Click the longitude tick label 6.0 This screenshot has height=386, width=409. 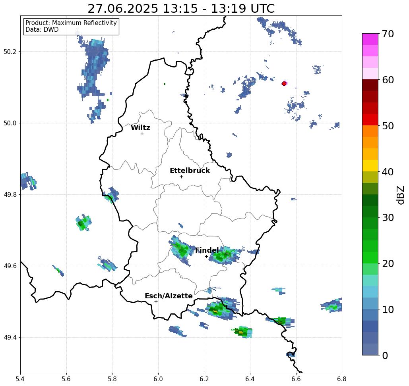pos(158,379)
